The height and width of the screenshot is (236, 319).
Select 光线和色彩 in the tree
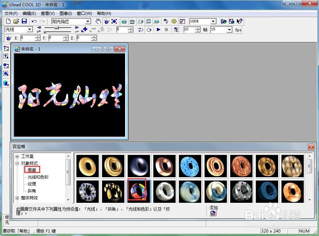click(38, 177)
